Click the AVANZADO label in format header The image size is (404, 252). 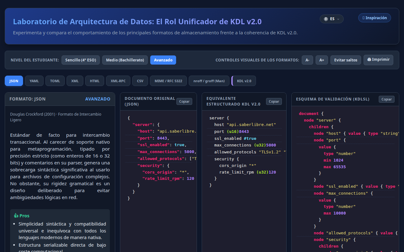(x=98, y=99)
